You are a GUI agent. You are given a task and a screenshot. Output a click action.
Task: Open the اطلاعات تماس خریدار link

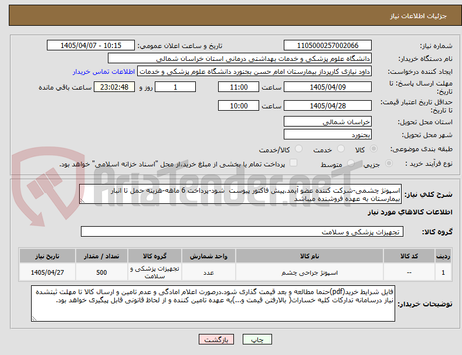click(104, 71)
